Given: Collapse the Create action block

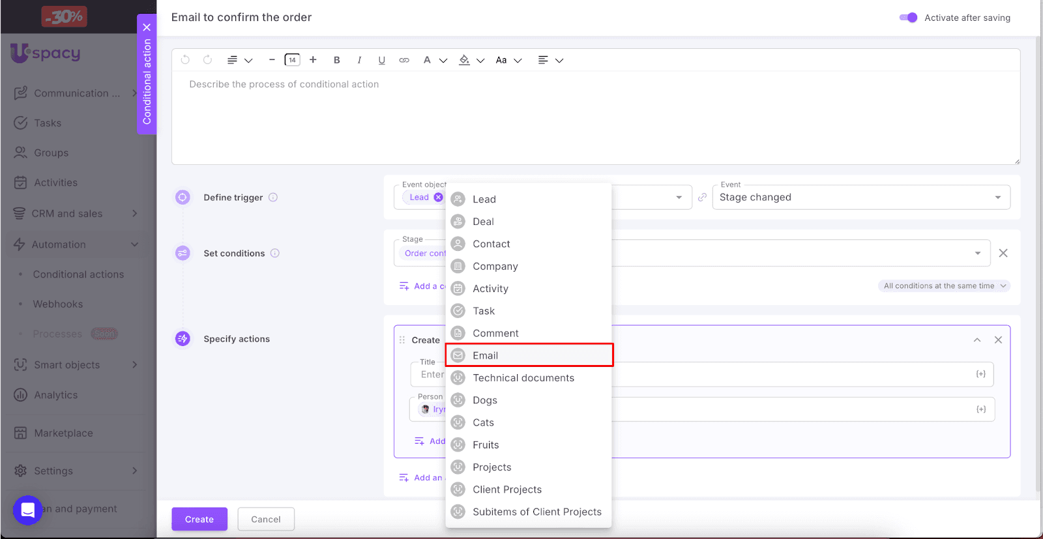Looking at the screenshot, I should (977, 340).
